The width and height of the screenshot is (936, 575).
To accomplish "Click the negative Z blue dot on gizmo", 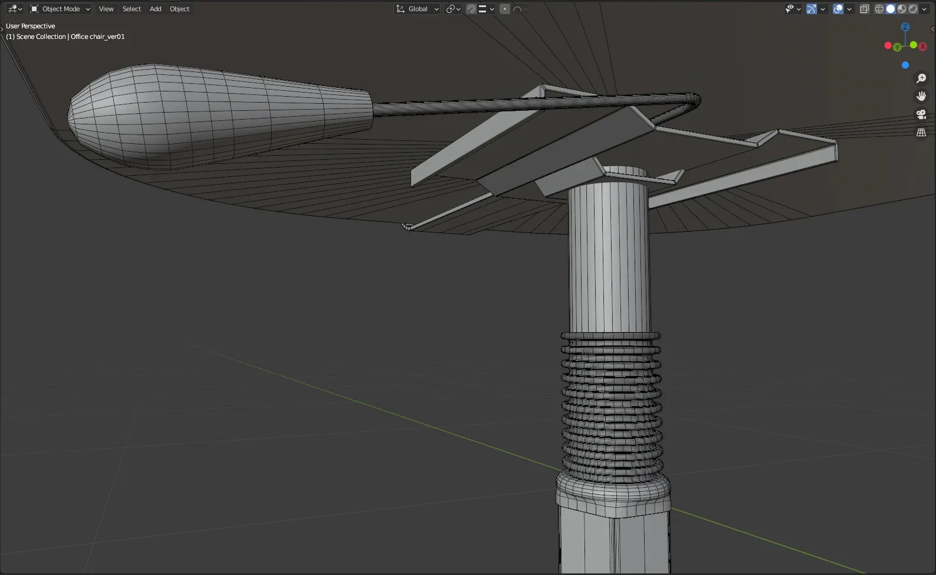I will [x=905, y=65].
